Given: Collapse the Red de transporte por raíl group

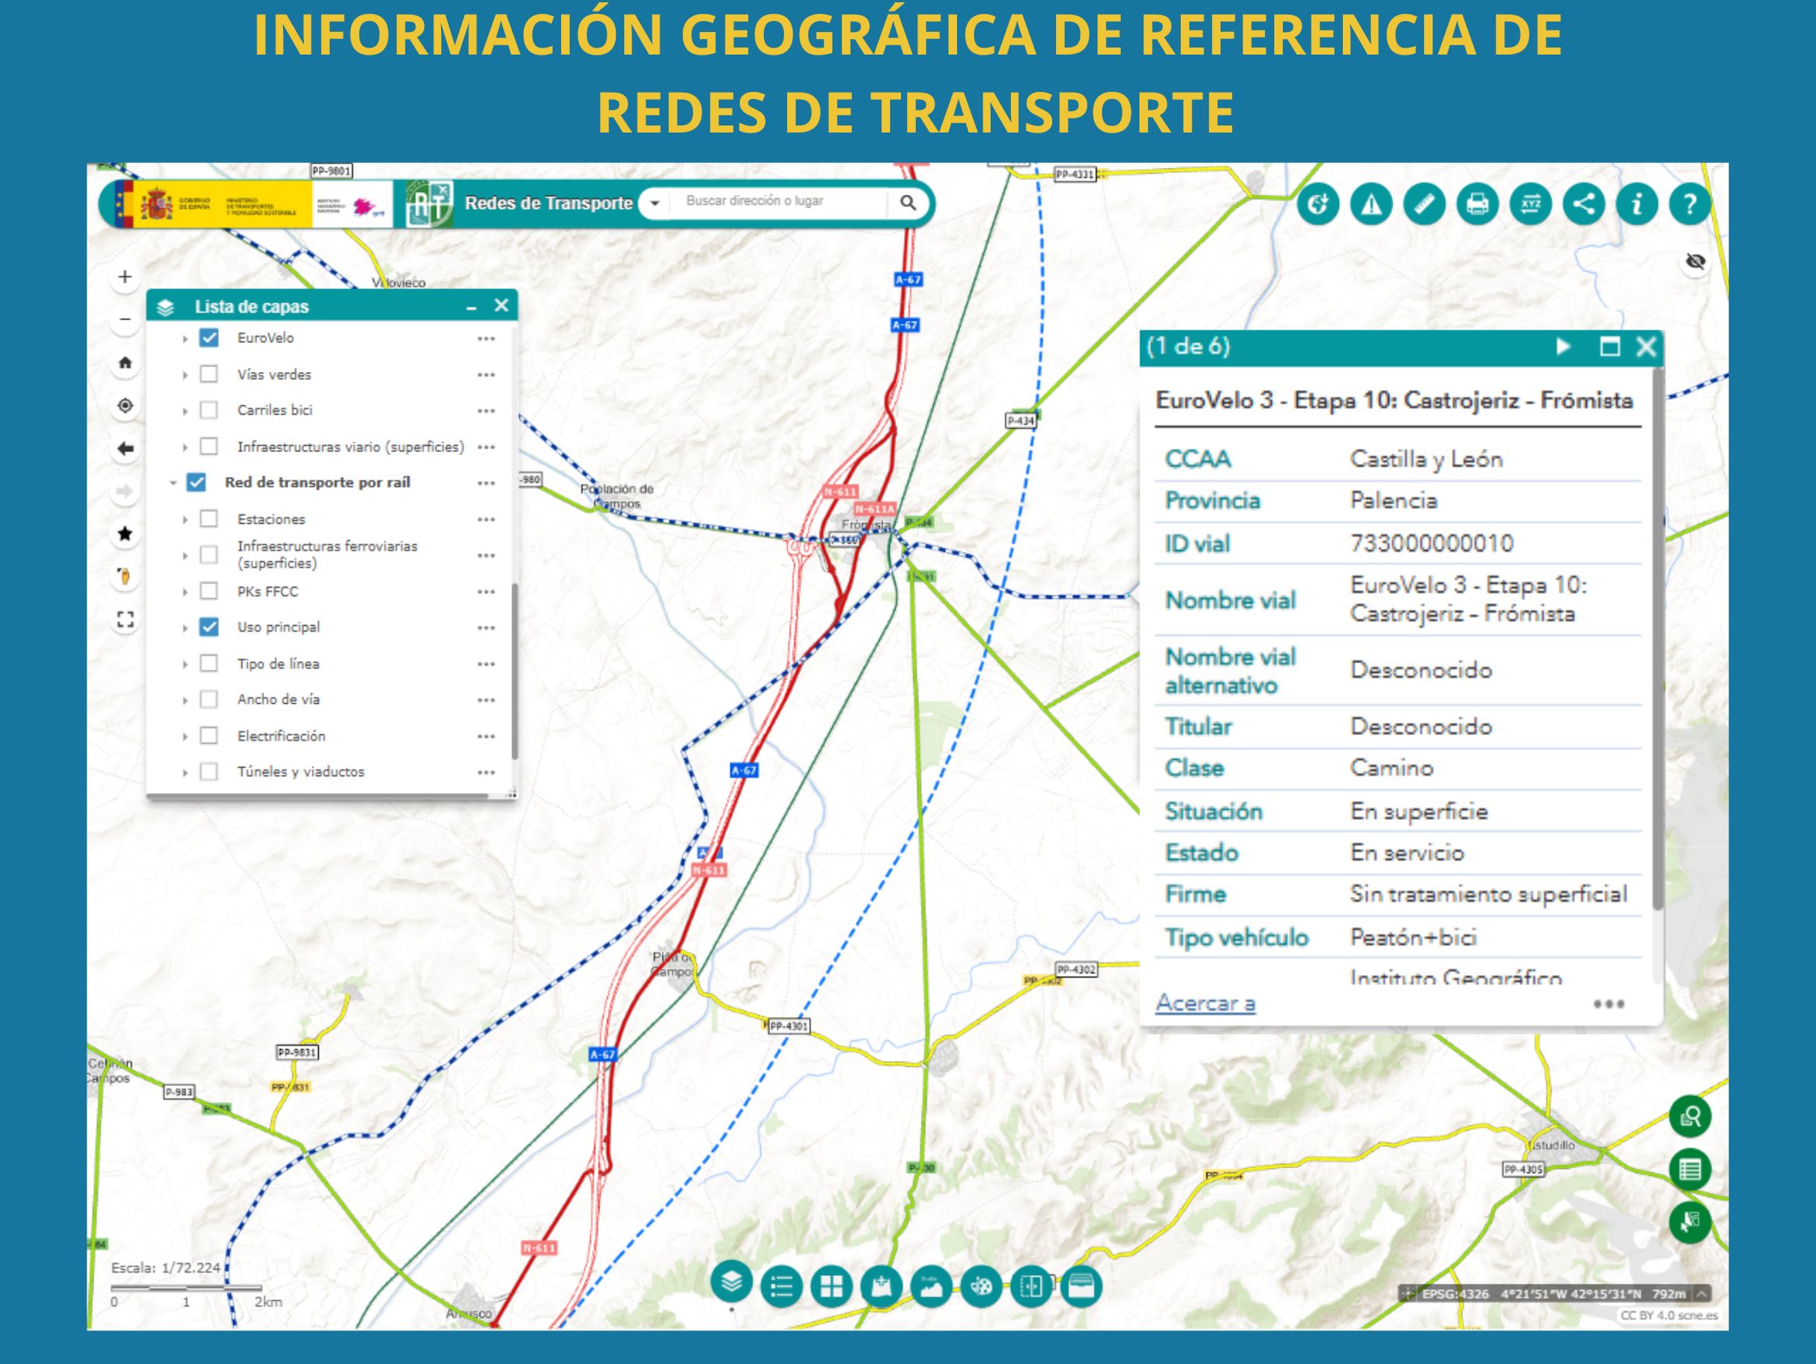Looking at the screenshot, I should pos(172,483).
